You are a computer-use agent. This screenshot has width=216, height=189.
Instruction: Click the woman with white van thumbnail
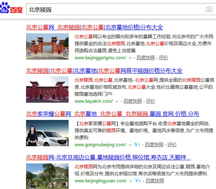(x=47, y=133)
